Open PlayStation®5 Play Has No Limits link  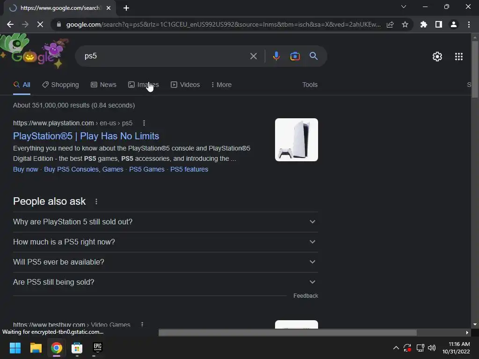click(86, 136)
